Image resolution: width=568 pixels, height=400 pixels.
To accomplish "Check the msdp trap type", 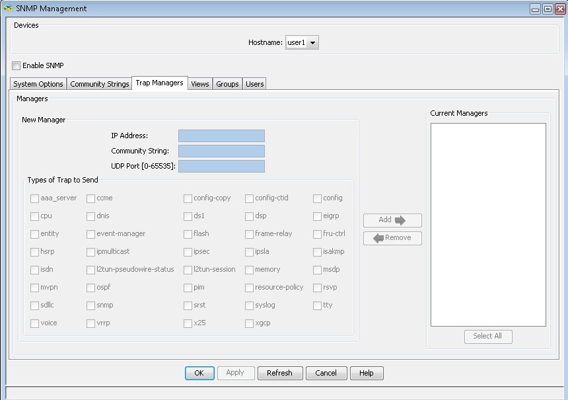I will click(x=317, y=270).
